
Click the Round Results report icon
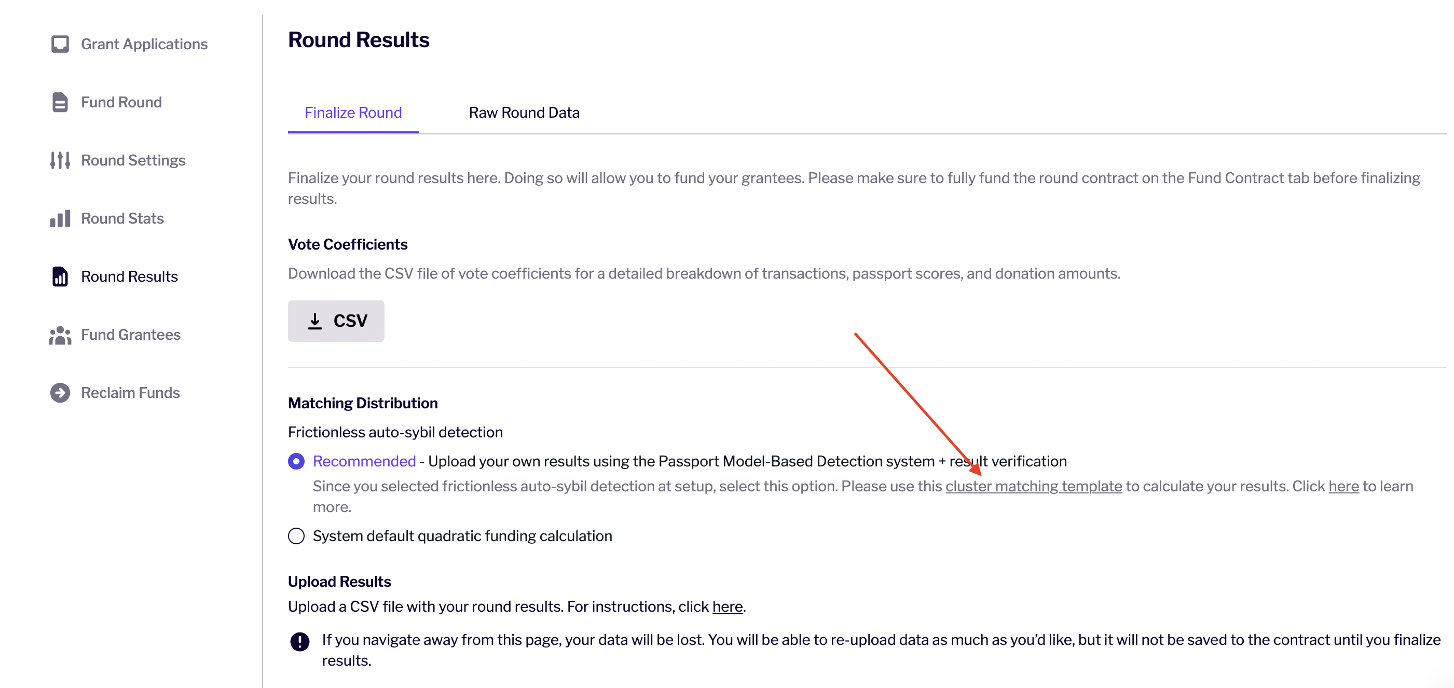60,277
